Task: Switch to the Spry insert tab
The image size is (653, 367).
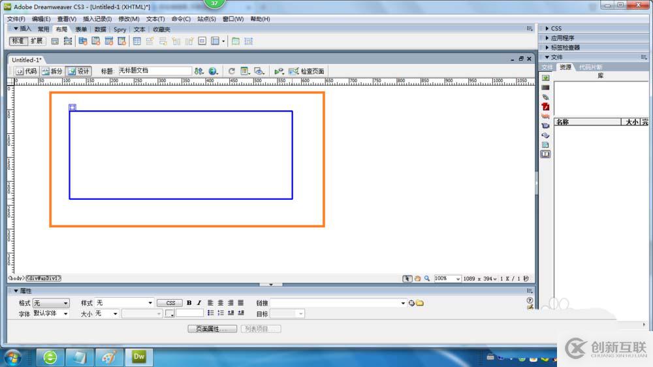Action: tap(119, 29)
